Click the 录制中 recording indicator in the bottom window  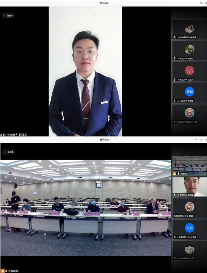point(8,152)
